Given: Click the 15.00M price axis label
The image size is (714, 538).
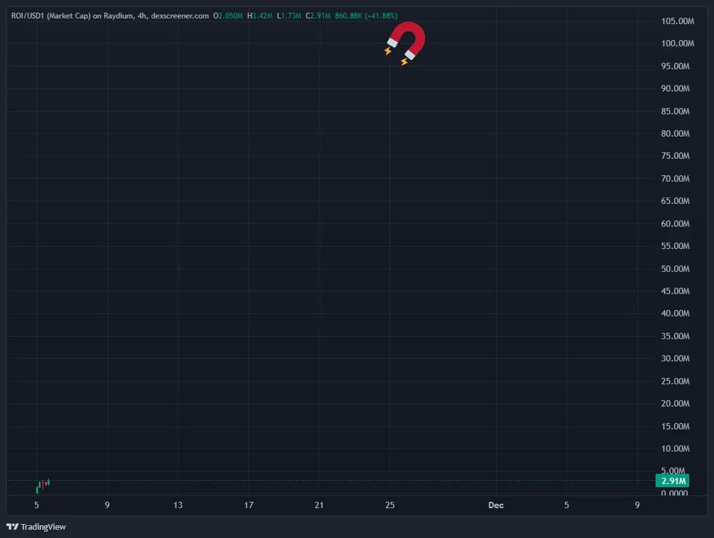Looking at the screenshot, I should pos(675,426).
